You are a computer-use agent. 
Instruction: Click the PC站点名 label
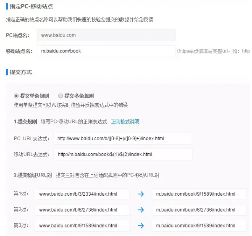pyautogui.click(x=18, y=35)
